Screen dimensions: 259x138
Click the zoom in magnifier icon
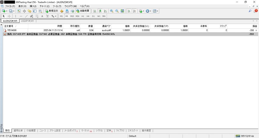[x=112, y=11]
